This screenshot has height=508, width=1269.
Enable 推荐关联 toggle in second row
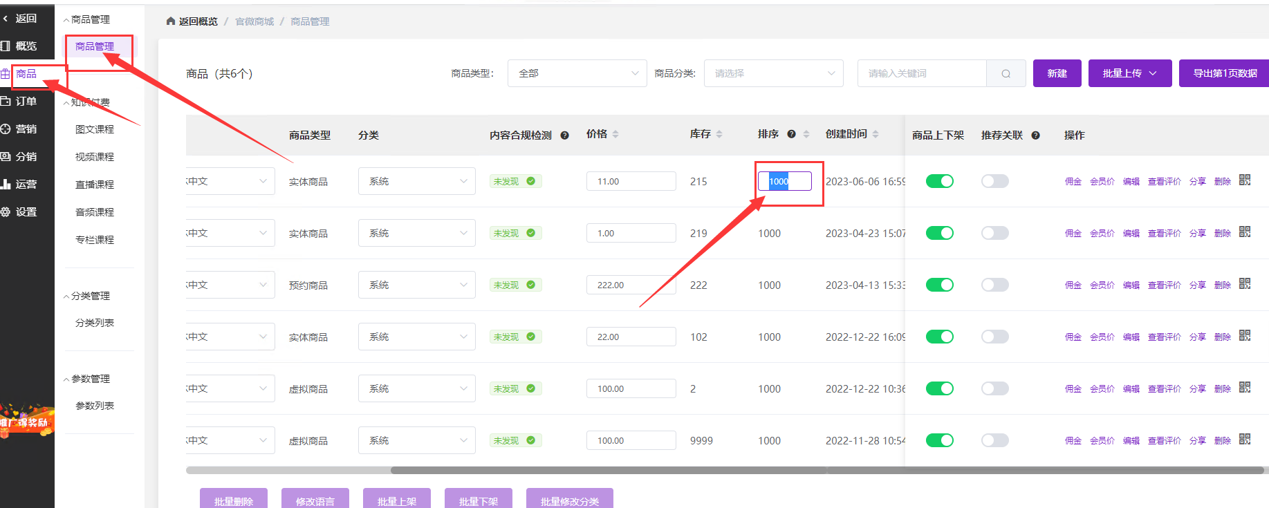point(994,233)
